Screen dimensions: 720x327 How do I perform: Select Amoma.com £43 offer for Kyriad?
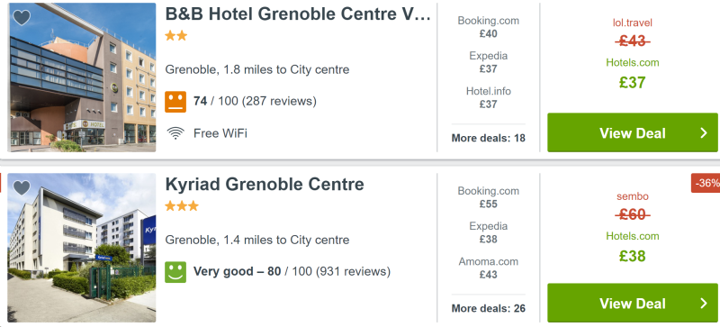click(488, 268)
